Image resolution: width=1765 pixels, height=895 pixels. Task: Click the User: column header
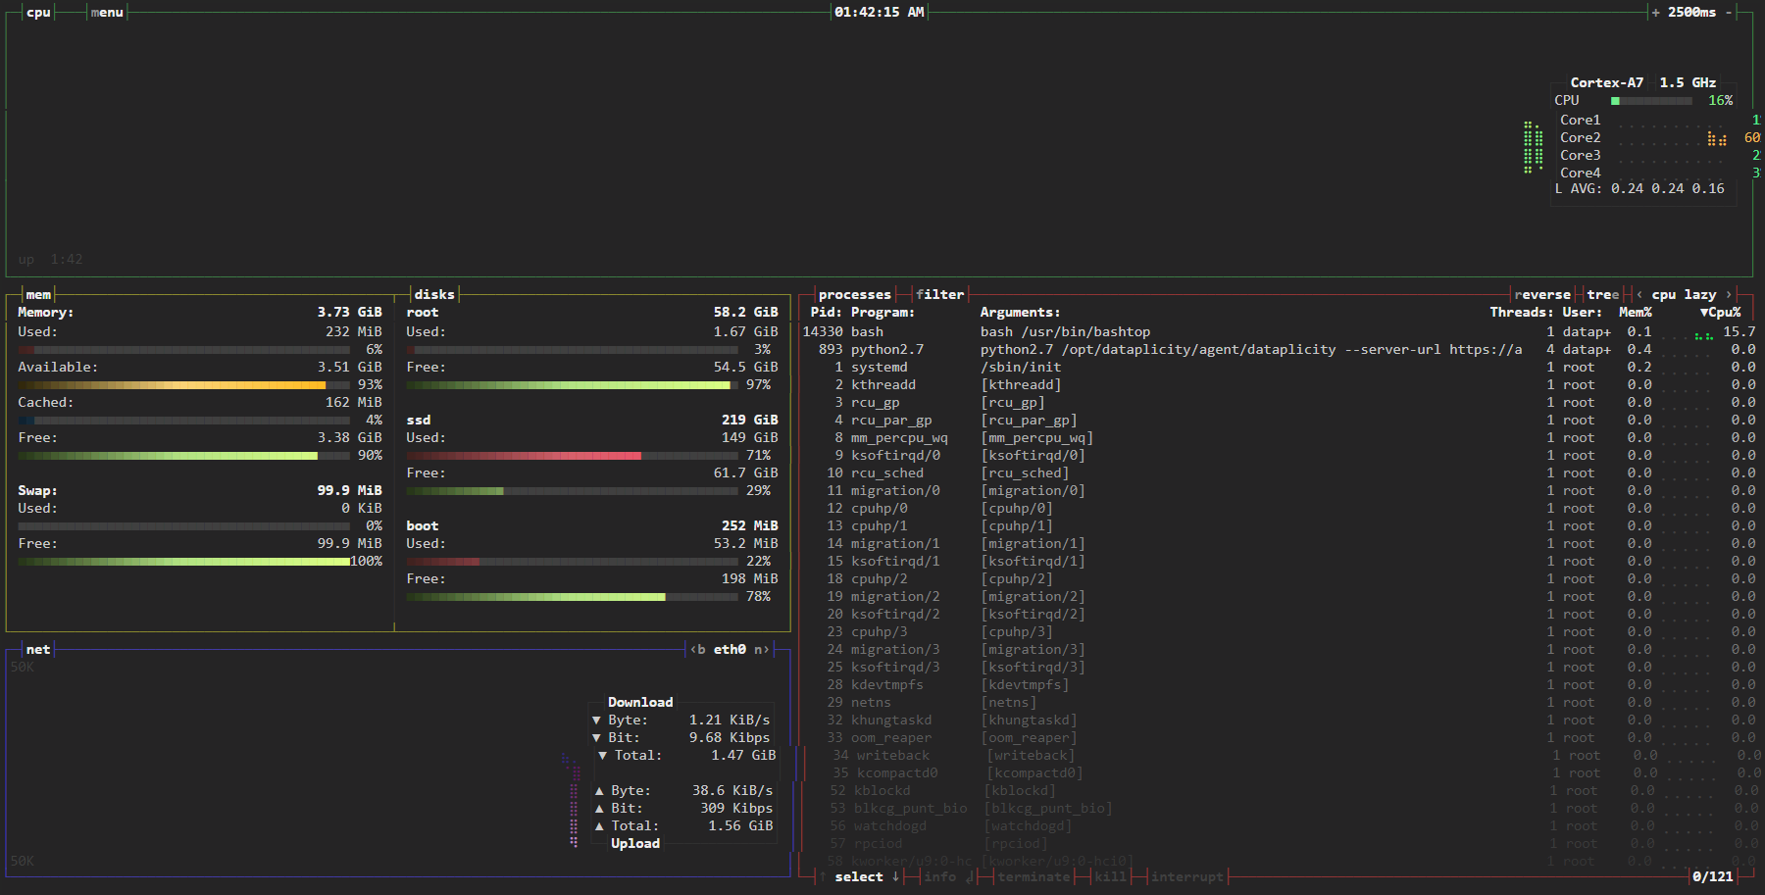[x=1583, y=313]
